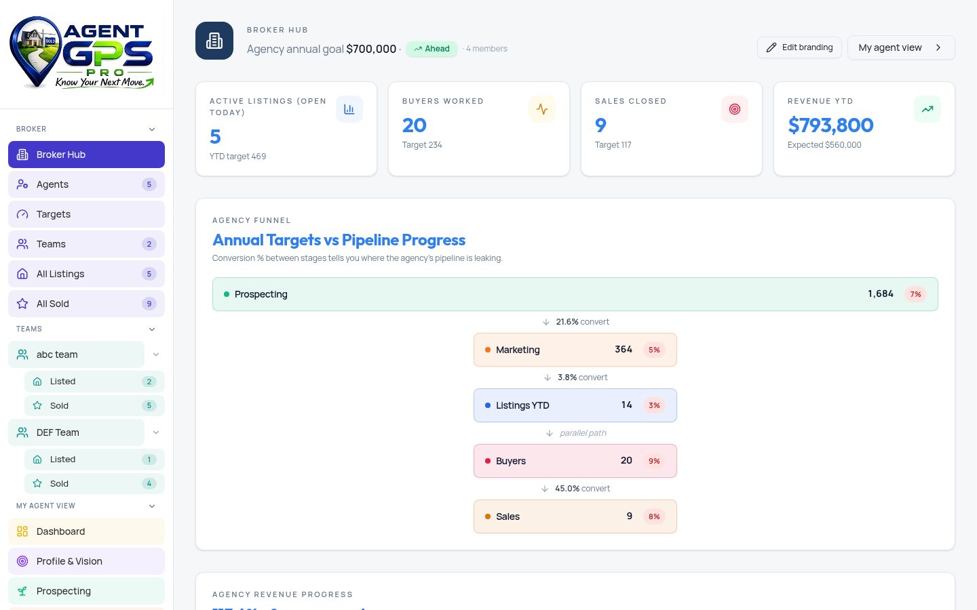Open the Broker Hub menu item
This screenshot has width=977, height=610.
pos(86,155)
